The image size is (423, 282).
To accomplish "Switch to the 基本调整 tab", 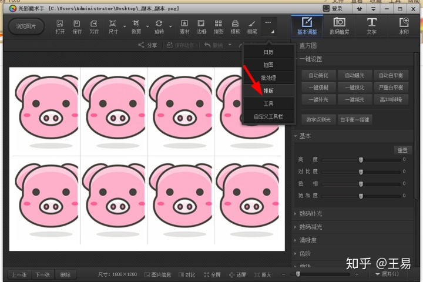I will (307, 26).
